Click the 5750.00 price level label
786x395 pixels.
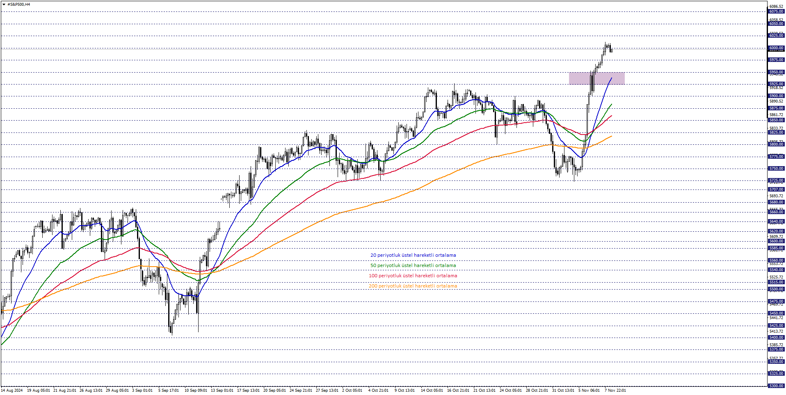pyautogui.click(x=776, y=169)
